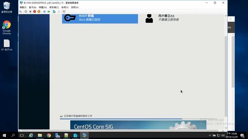Click the VM window vertical scrollbar
Screen dimensions: 248x139
[x=226, y=76]
